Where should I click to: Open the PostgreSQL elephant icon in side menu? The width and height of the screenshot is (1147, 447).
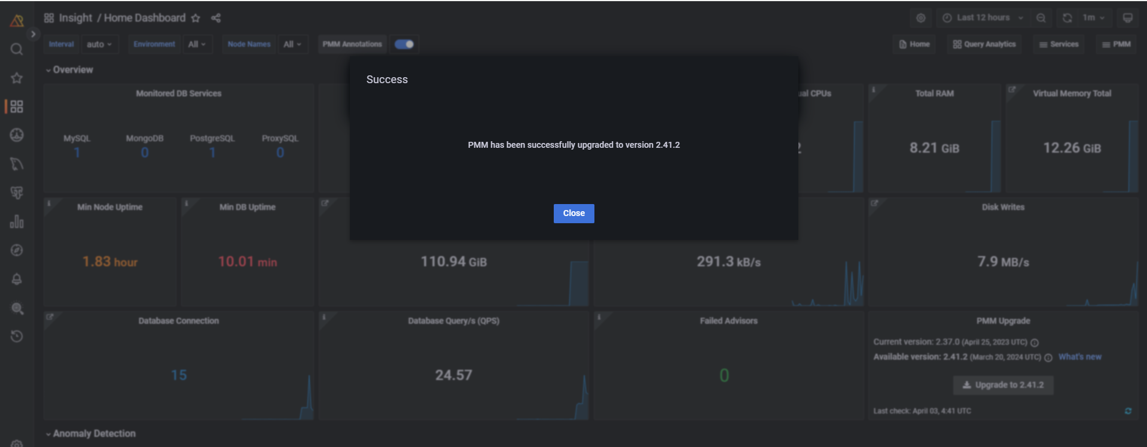(17, 193)
